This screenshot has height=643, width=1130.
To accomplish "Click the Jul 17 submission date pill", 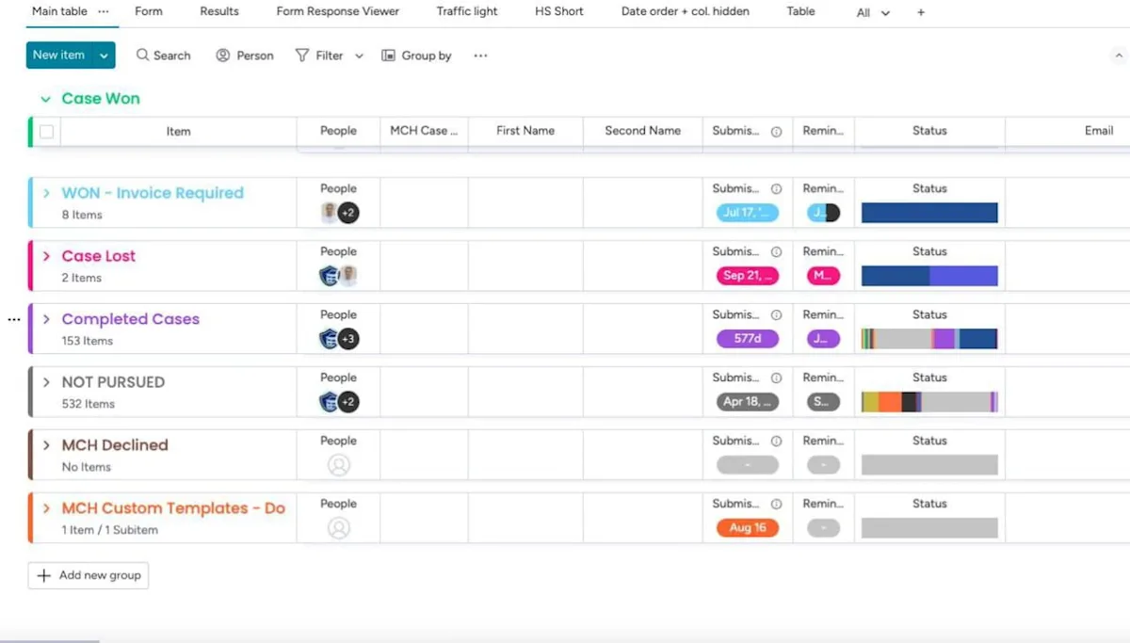I will coord(748,213).
